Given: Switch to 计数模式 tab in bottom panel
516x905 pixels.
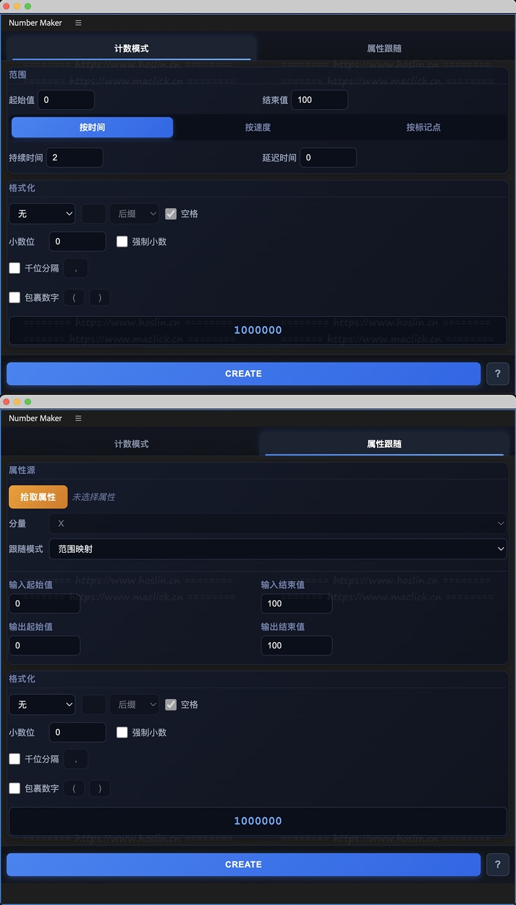Looking at the screenshot, I should [132, 444].
